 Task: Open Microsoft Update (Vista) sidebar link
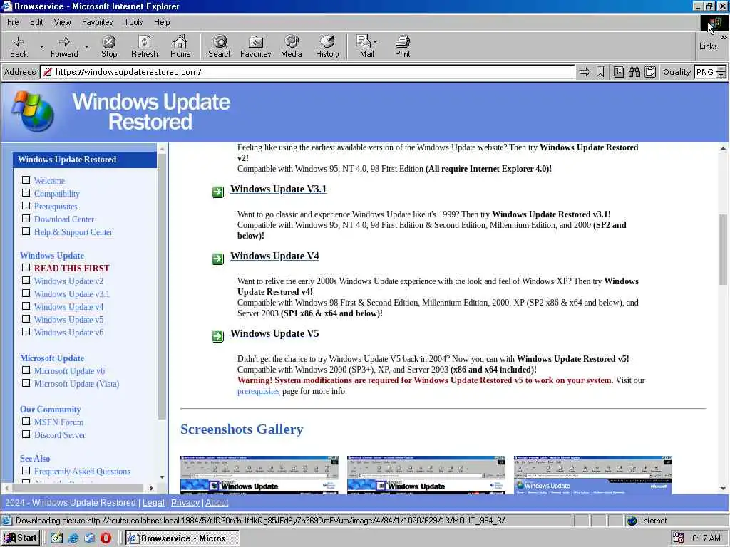[x=76, y=384]
